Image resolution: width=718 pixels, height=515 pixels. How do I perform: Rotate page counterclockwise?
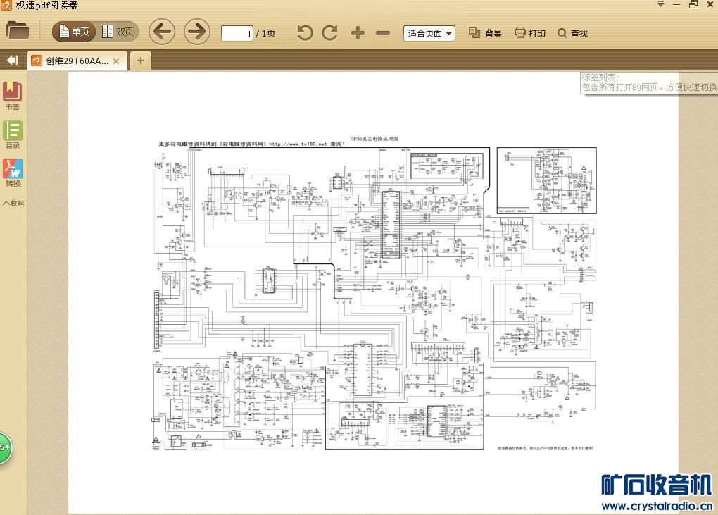305,32
